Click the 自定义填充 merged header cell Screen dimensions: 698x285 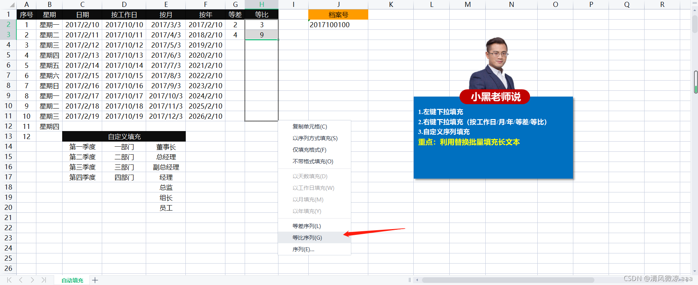coord(124,137)
